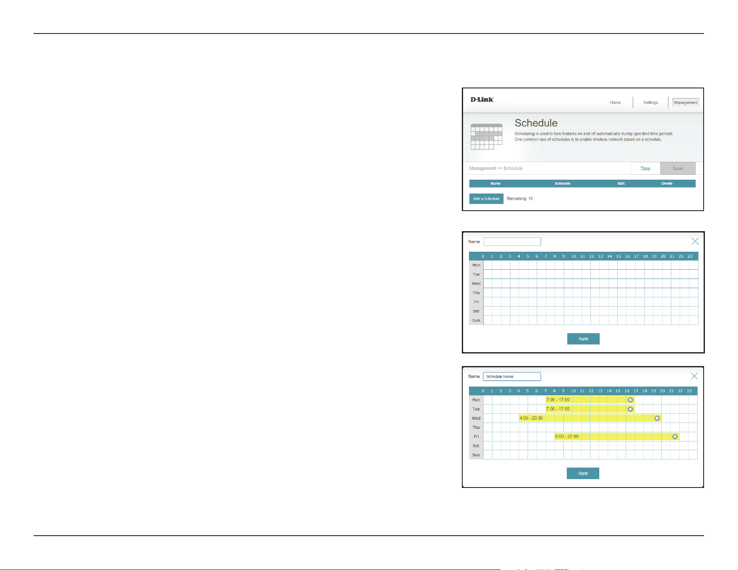Click hour 23 header in filled grid

point(689,391)
